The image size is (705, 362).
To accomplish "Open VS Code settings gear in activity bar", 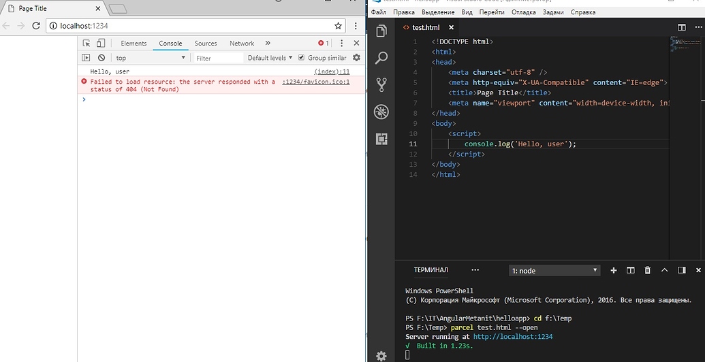I will tap(381, 356).
